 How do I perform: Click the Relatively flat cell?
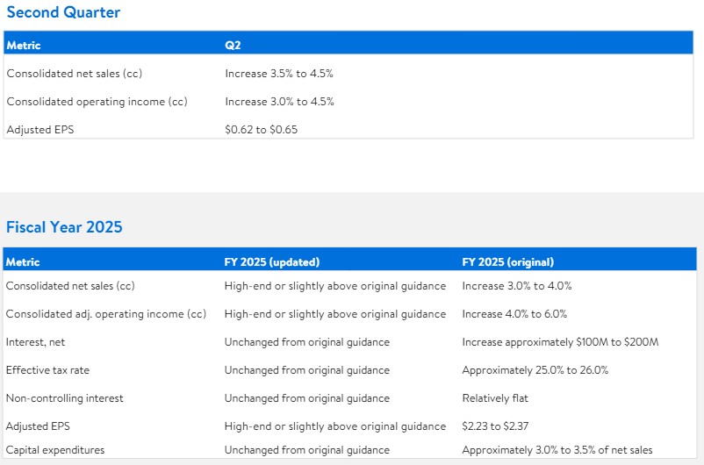point(495,398)
